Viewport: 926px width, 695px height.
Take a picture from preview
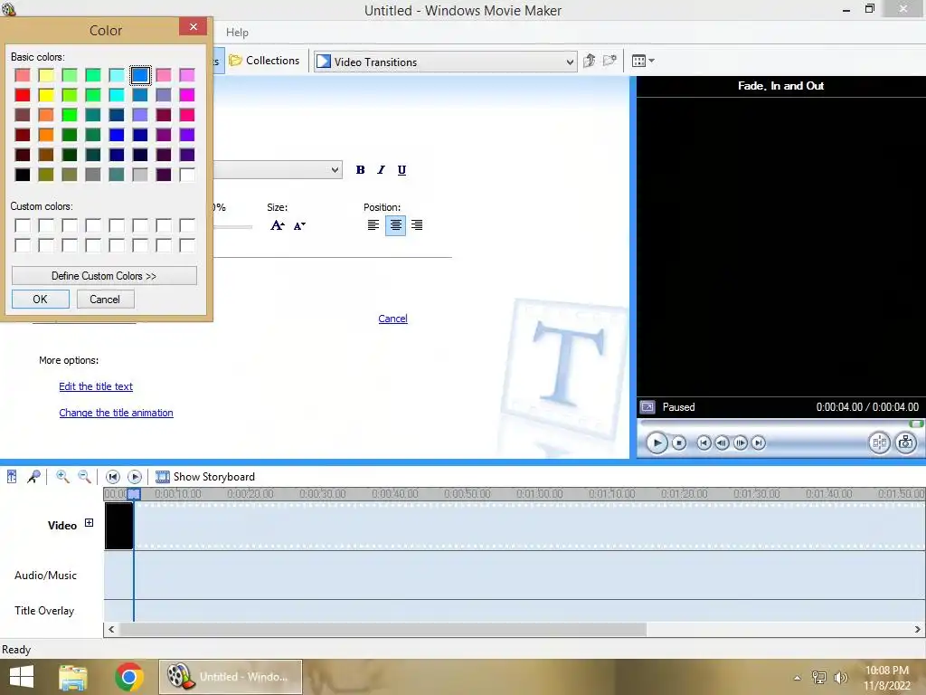pyautogui.click(x=906, y=443)
